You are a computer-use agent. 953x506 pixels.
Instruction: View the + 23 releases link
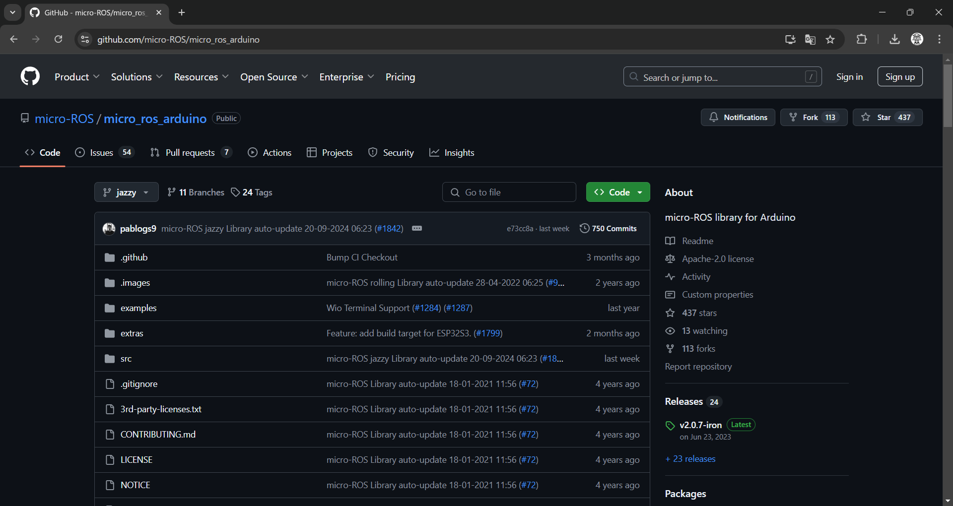690,459
